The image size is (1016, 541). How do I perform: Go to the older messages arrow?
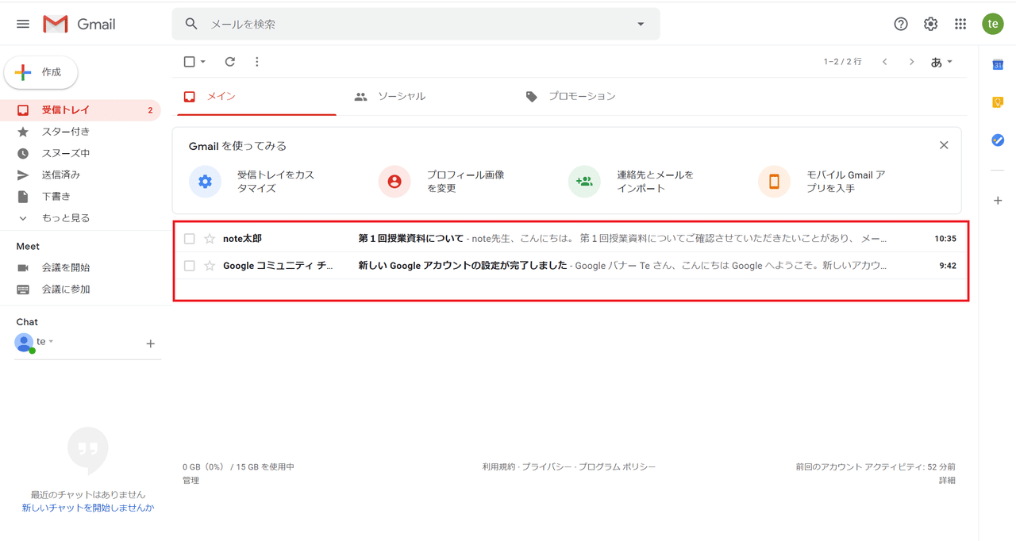(911, 62)
